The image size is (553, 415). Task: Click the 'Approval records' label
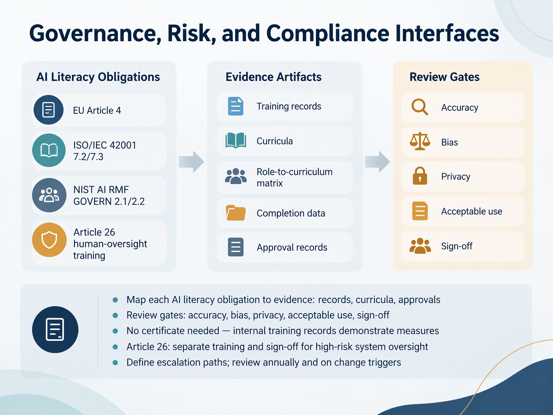(292, 247)
